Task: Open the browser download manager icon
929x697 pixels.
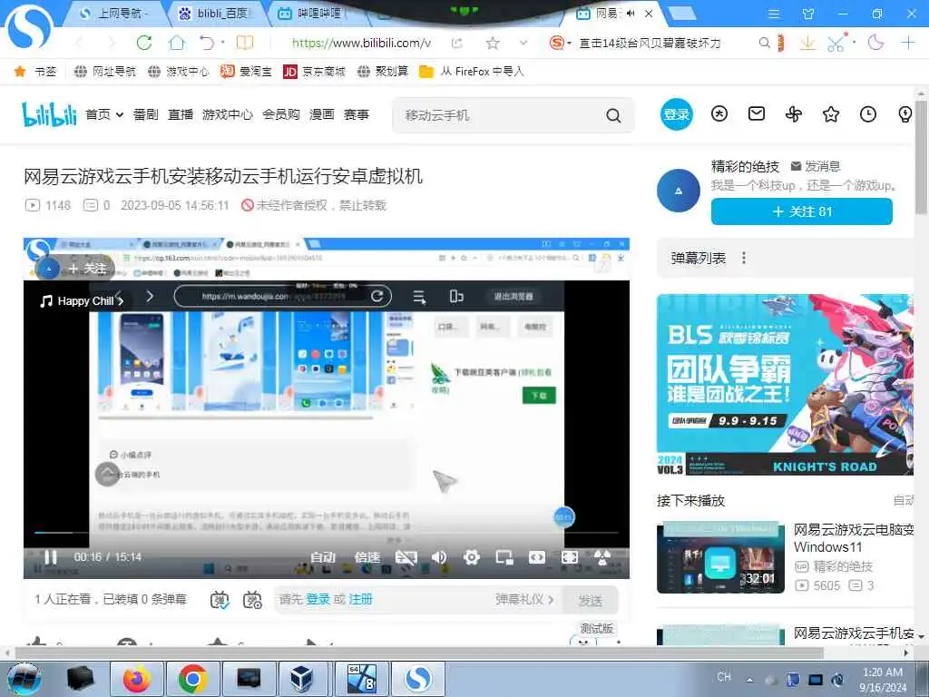Action: coord(807,43)
